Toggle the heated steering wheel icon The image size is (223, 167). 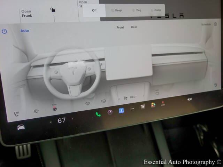click(x=55, y=108)
